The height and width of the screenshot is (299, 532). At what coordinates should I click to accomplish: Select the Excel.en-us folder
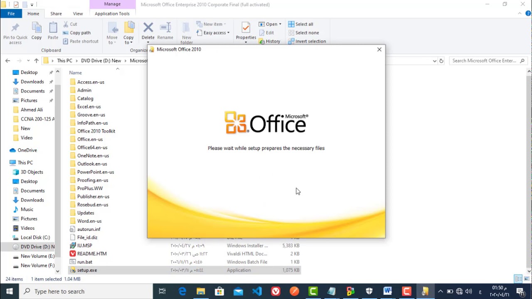(x=89, y=106)
